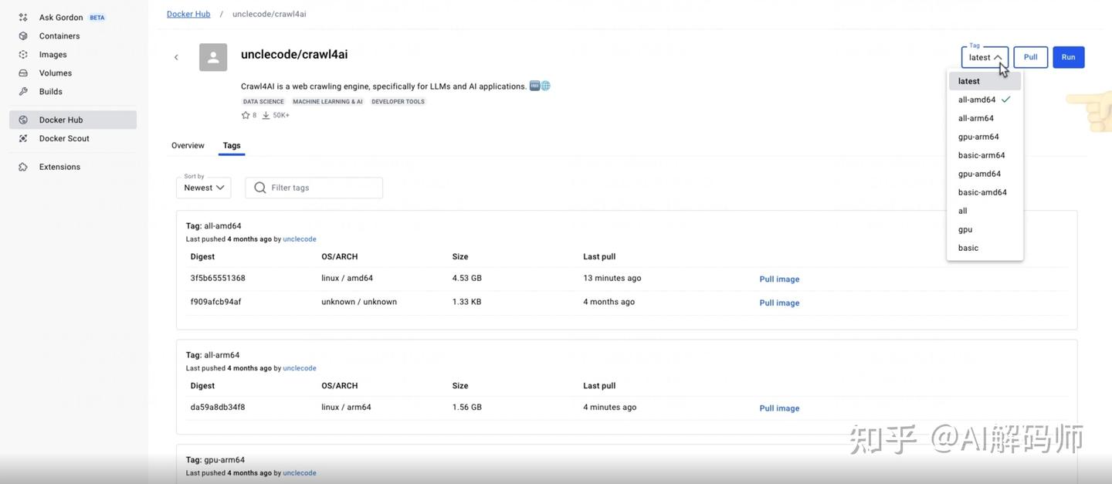Click the Docker Scout icon
The width and height of the screenshot is (1112, 484).
tap(23, 138)
